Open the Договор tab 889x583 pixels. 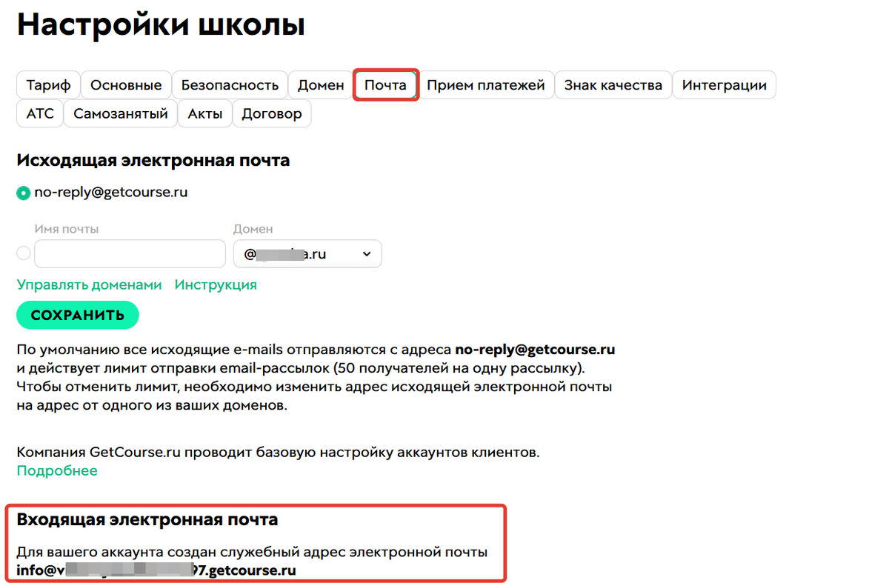tap(272, 114)
